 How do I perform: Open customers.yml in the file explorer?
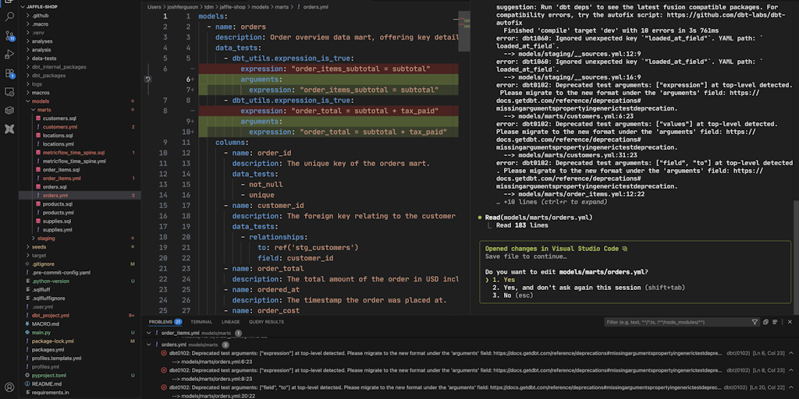[x=60, y=127]
